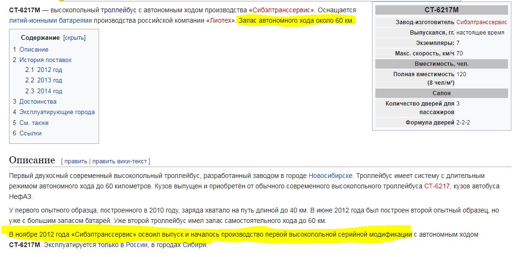The width and height of the screenshot is (518, 257).
Task: Follow the «литий-ионными батареями» link
Action: (51, 20)
